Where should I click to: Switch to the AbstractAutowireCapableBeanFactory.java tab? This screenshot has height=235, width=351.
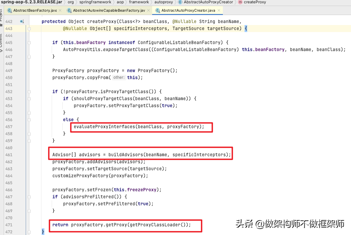click(109, 11)
